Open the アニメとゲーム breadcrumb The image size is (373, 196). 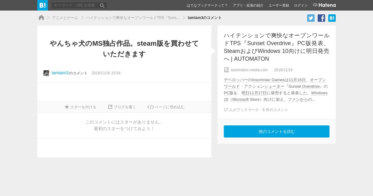(x=65, y=18)
